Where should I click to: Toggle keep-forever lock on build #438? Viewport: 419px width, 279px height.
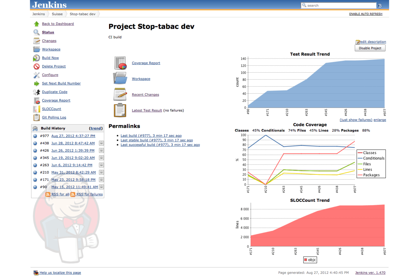pos(101,143)
